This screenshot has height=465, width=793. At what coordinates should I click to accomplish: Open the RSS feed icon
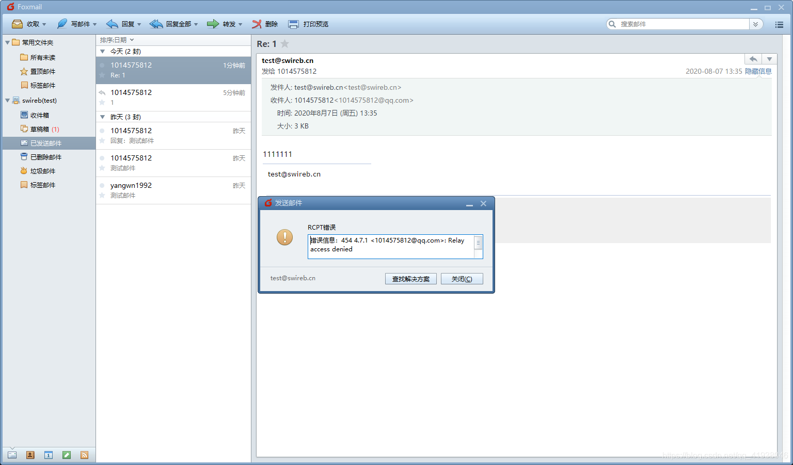84,455
